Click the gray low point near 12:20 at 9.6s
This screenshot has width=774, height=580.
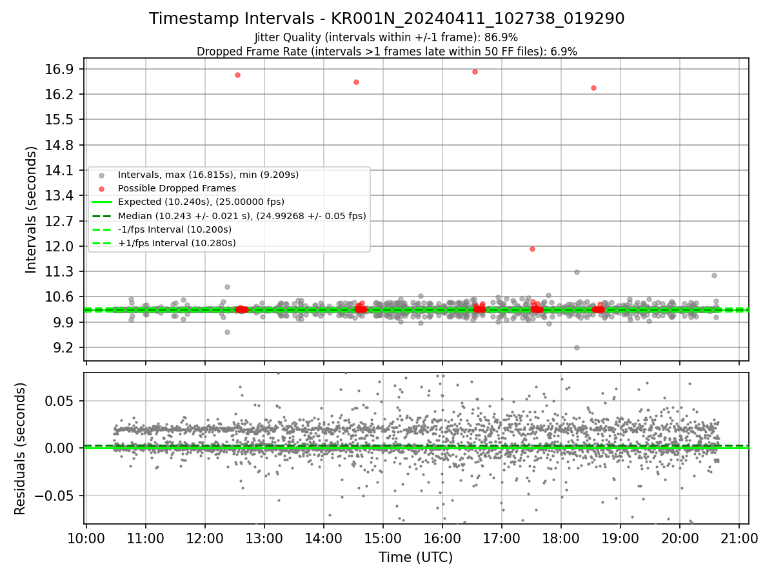pos(227,332)
